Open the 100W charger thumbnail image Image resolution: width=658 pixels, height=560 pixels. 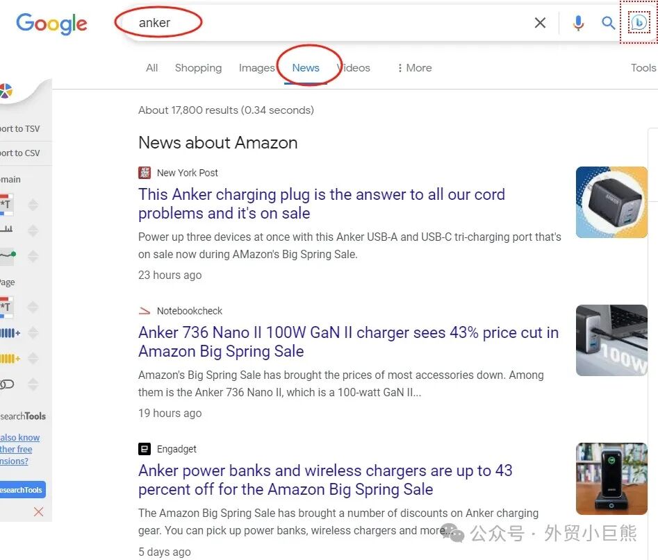[x=611, y=340]
